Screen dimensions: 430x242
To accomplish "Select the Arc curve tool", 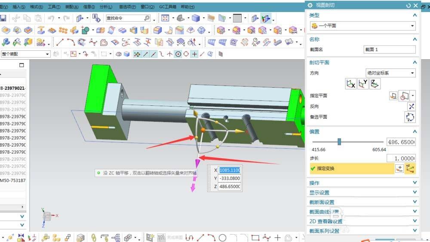I will (71, 42).
